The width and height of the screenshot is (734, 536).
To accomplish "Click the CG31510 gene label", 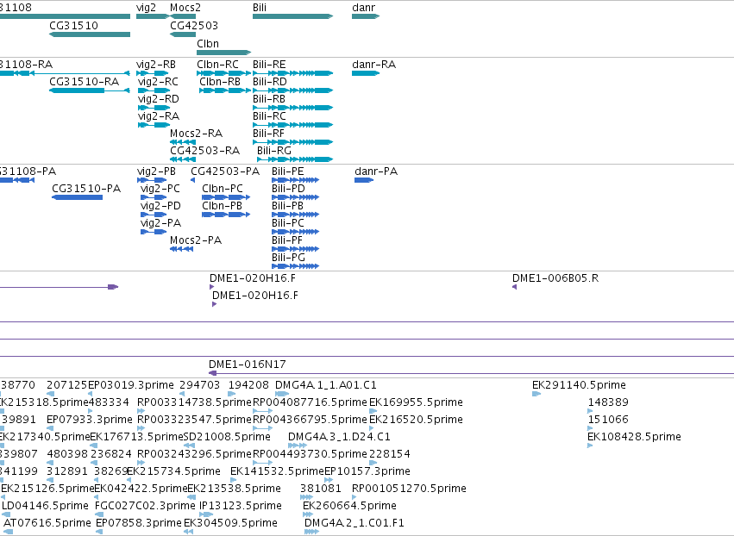I will point(73,25).
